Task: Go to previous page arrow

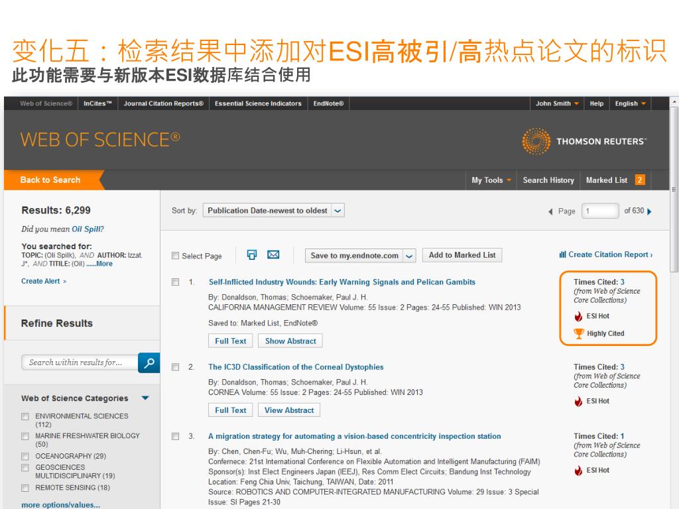Action: (x=550, y=211)
